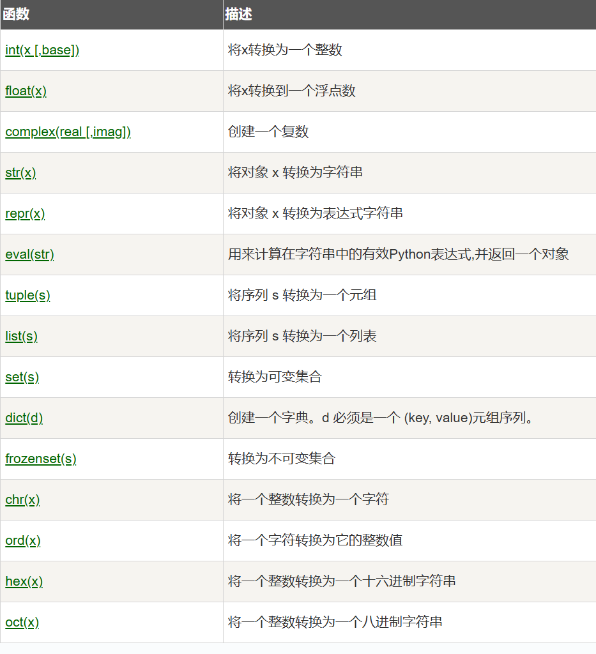Click the ord(x) link

click(23, 541)
